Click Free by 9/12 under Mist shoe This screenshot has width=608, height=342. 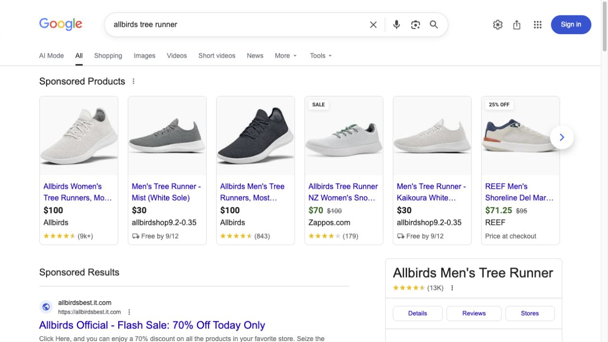click(155, 236)
